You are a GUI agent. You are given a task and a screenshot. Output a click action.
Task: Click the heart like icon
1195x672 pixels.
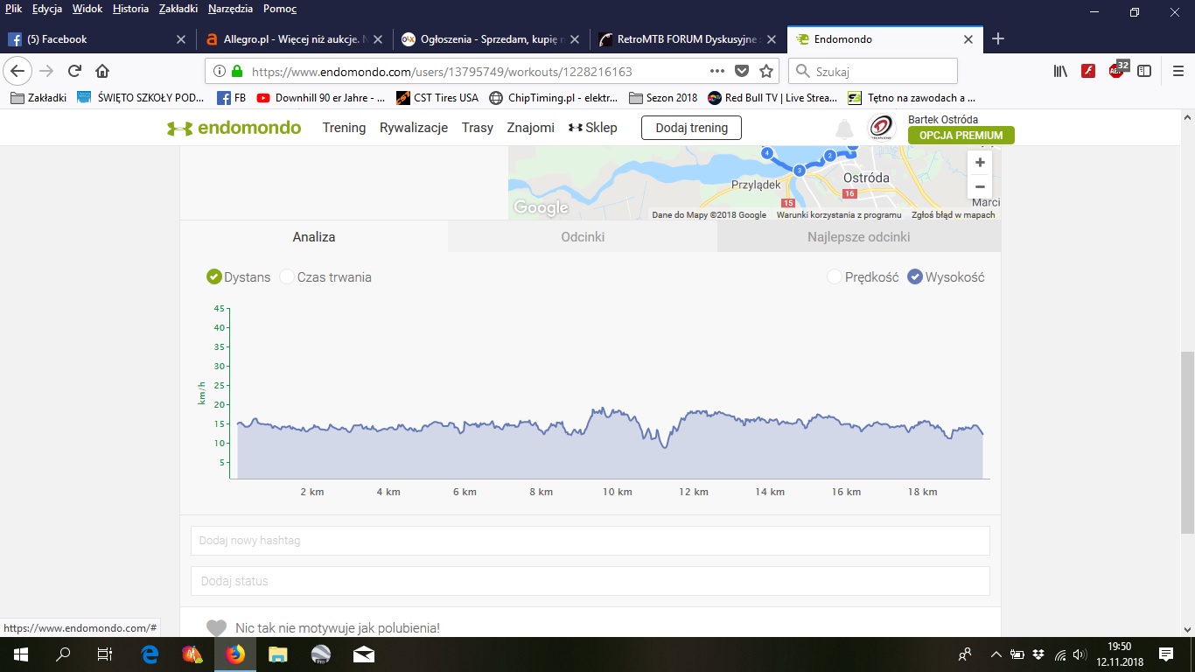click(216, 627)
